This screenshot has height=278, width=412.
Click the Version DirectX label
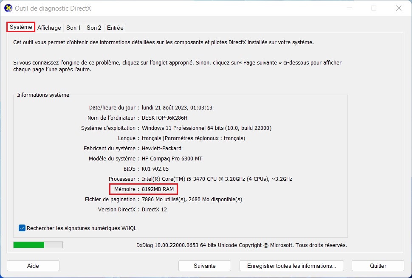tap(118, 210)
